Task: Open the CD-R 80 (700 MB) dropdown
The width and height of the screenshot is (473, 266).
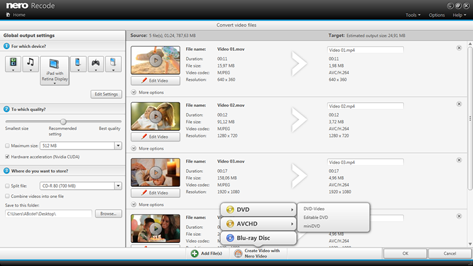Action: [x=118, y=186]
